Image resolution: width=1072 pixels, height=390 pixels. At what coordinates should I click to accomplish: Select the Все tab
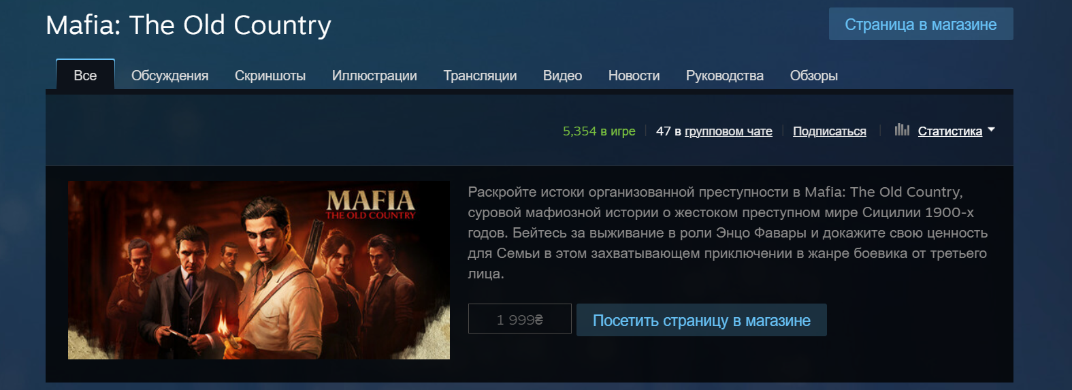point(85,75)
